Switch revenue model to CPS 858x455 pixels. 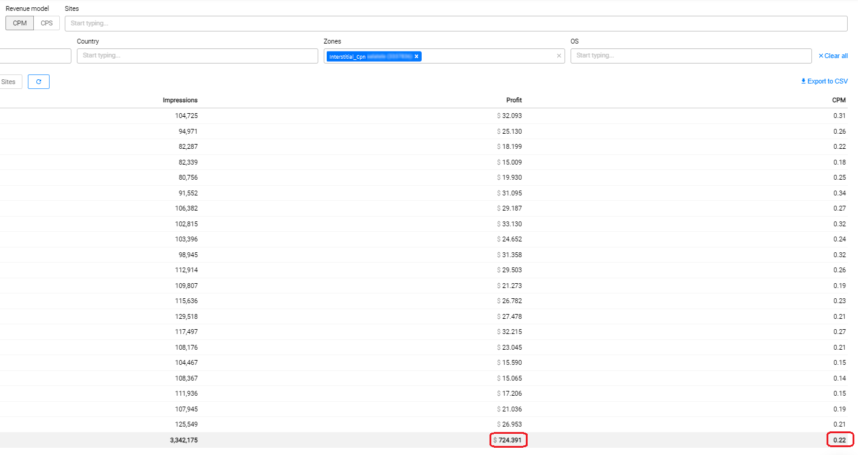point(47,23)
